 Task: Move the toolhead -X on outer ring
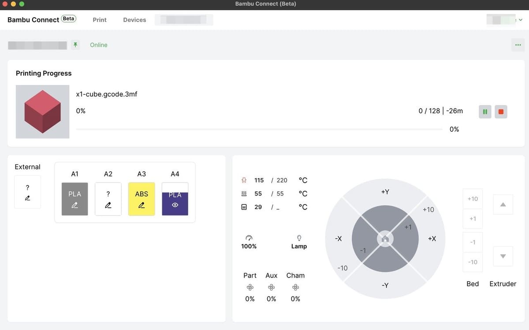click(x=338, y=238)
